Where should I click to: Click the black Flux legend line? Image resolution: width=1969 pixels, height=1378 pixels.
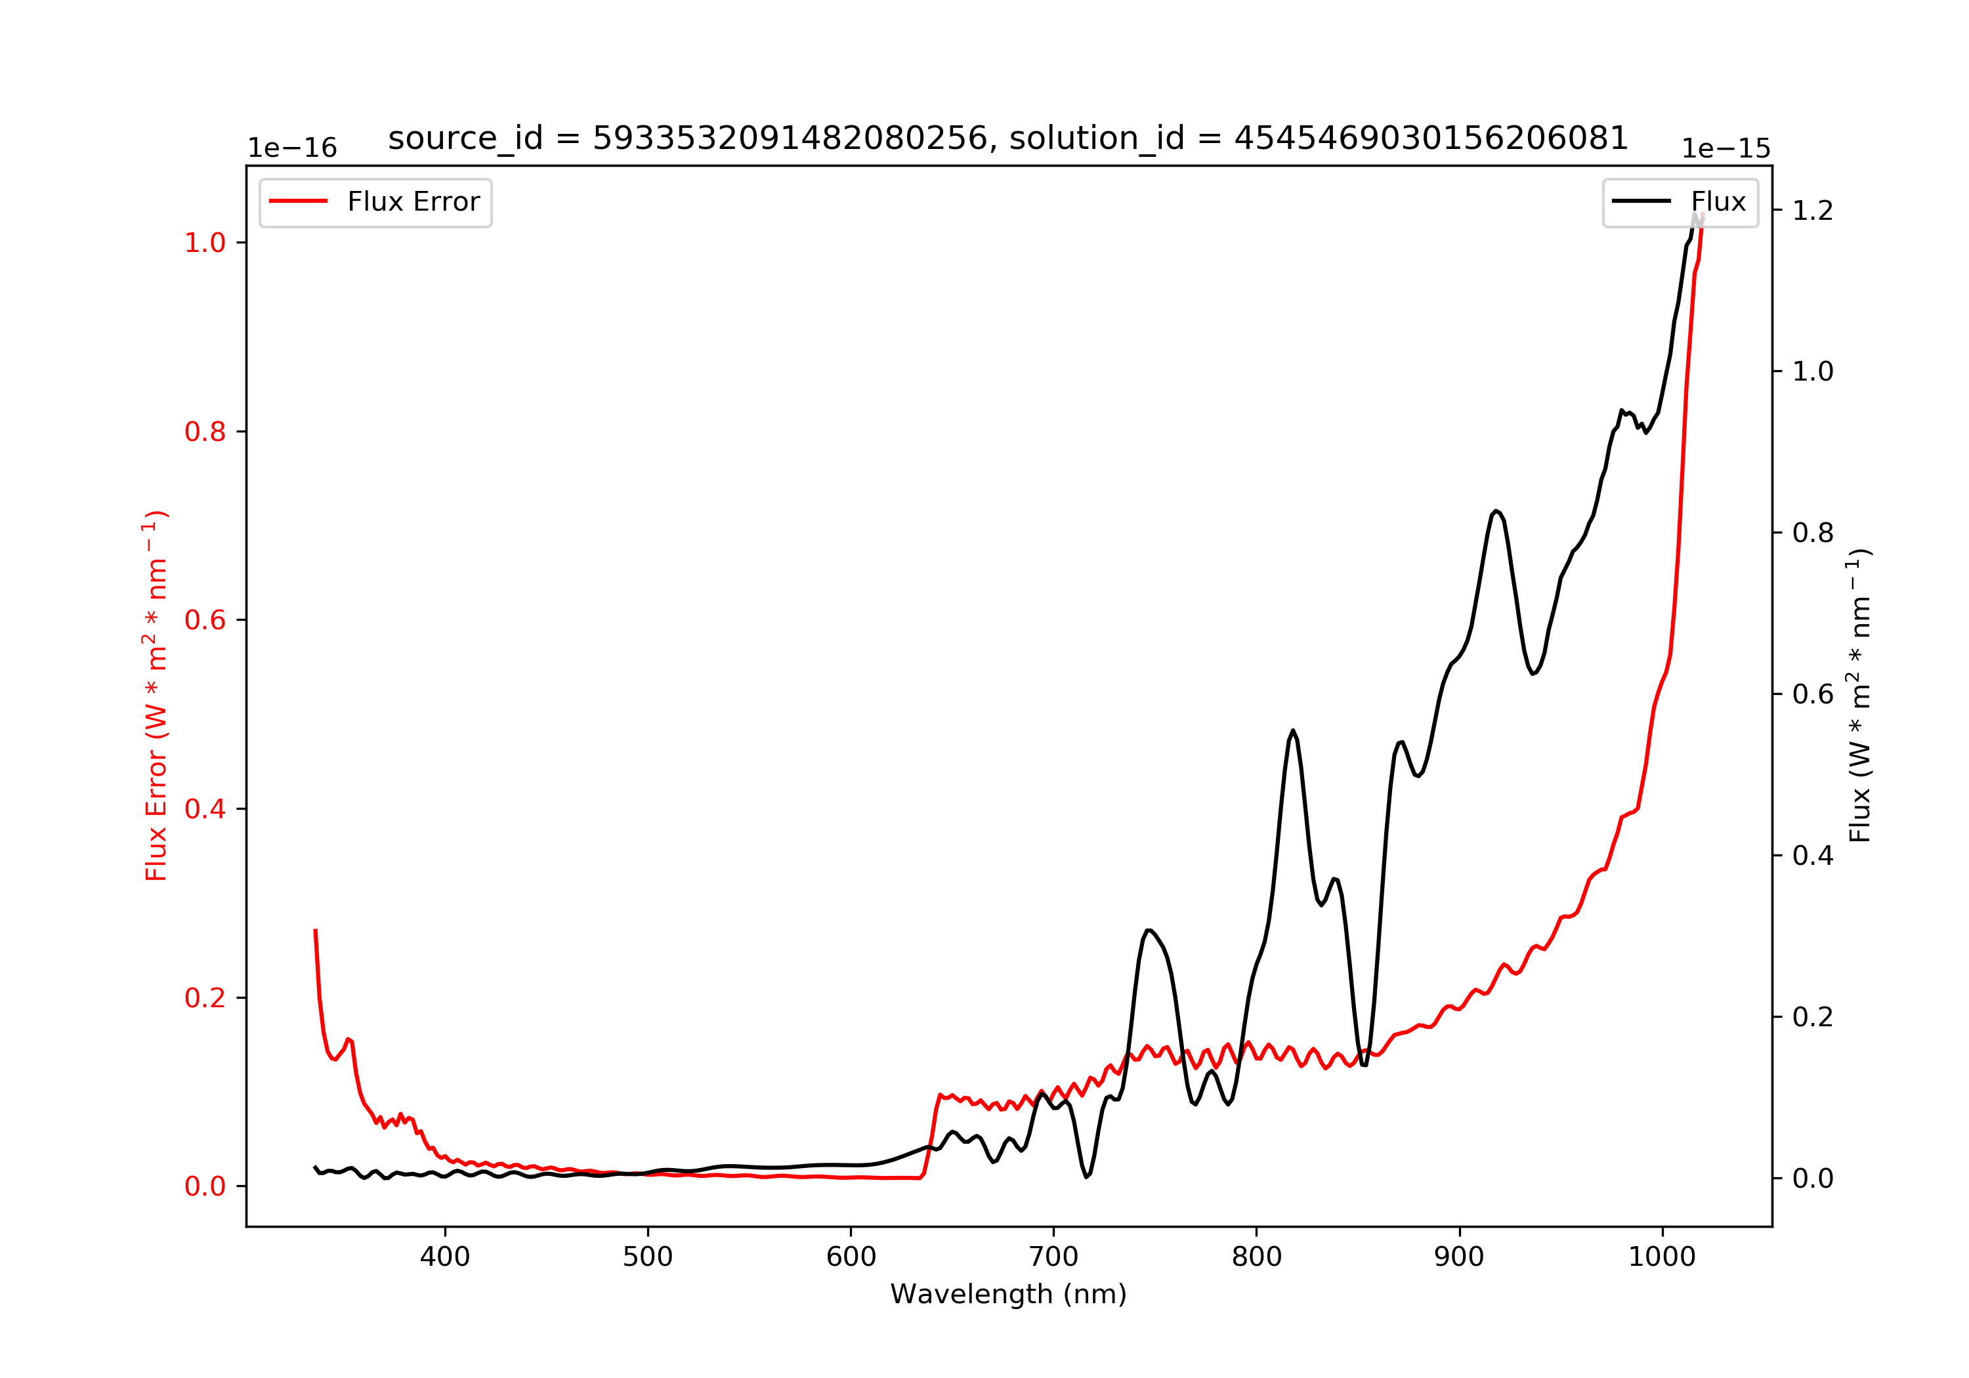click(x=1641, y=201)
